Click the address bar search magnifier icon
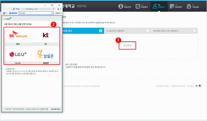The image size is (207, 121). [53, 9]
